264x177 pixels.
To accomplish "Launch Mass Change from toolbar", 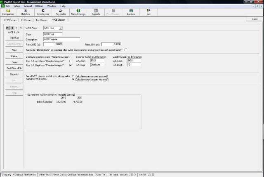I will [x=78, y=12].
